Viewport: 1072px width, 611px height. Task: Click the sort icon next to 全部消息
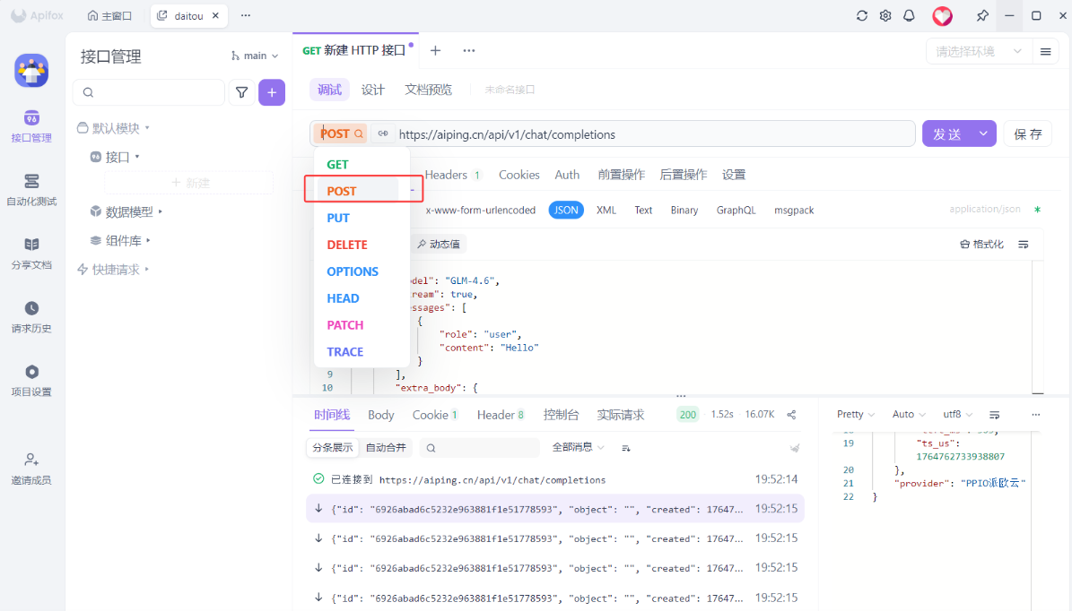tap(626, 448)
